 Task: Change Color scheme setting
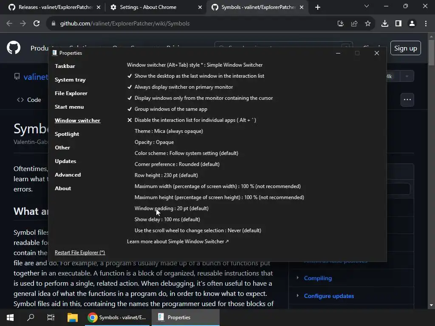click(186, 153)
